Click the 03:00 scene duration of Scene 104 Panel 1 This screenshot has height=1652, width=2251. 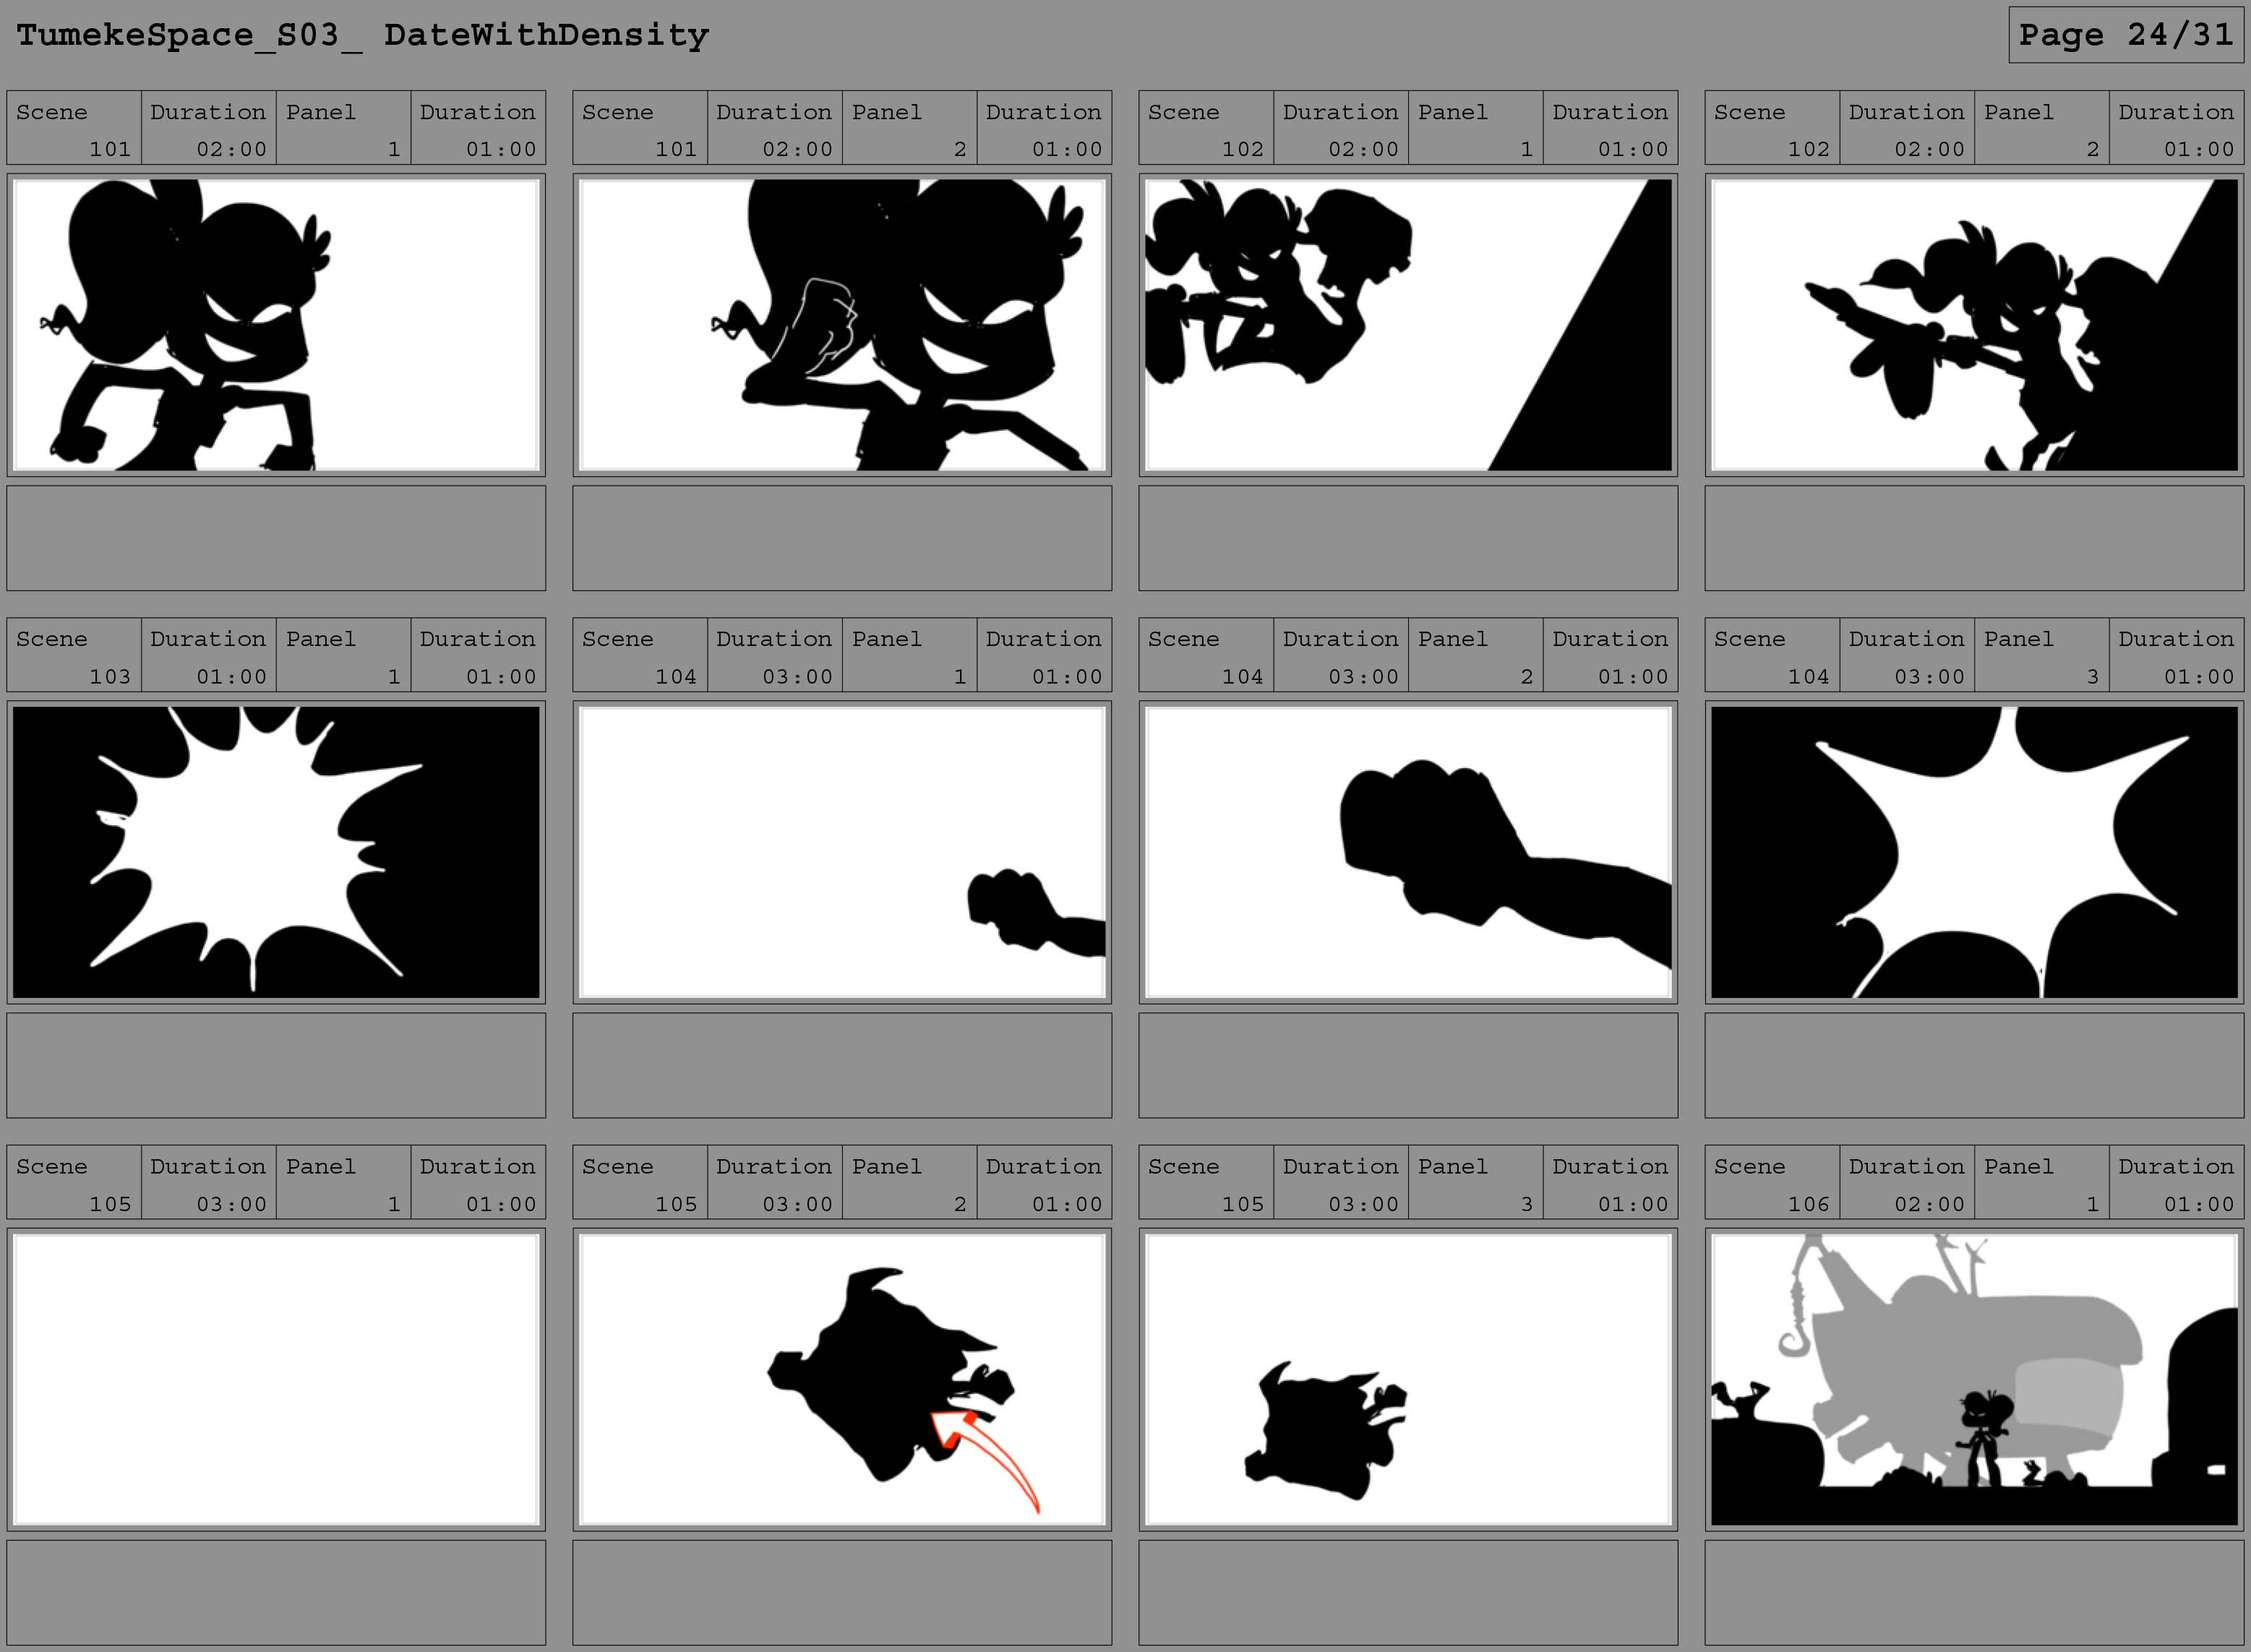(x=774, y=655)
